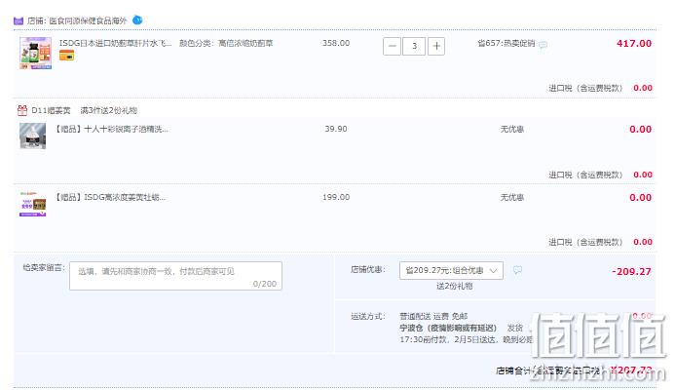Open the info bubble next to 店铺优惠 dropdown
This screenshot has width=675, height=390.
tap(517, 270)
